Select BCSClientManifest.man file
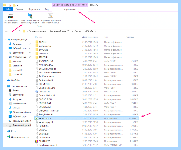Viewport: 181px width, 150px height. tap(50, 73)
